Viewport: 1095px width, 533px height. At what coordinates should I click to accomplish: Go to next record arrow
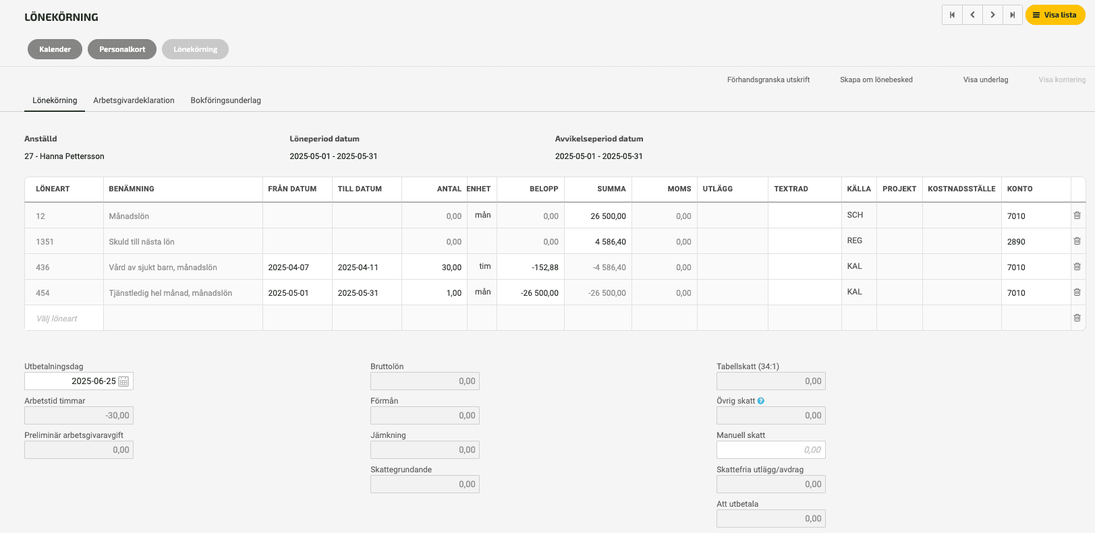[x=992, y=15]
